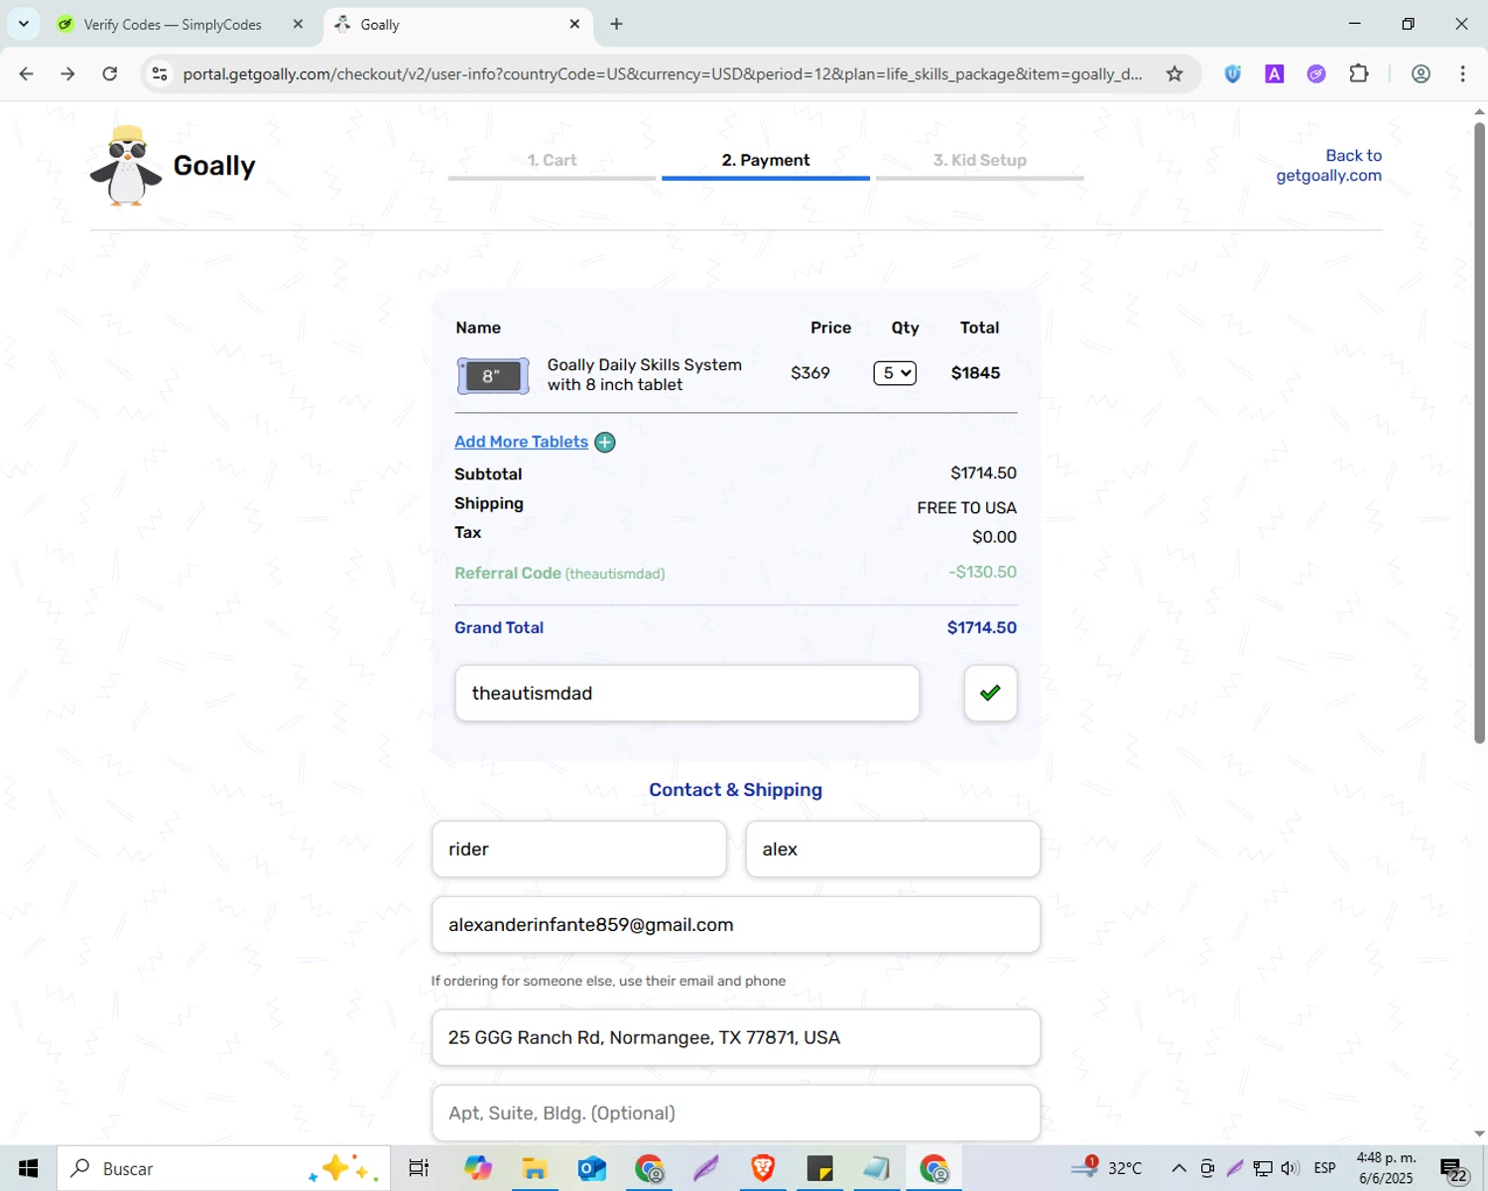Go back to the previous page
The image size is (1488, 1191).
click(27, 73)
